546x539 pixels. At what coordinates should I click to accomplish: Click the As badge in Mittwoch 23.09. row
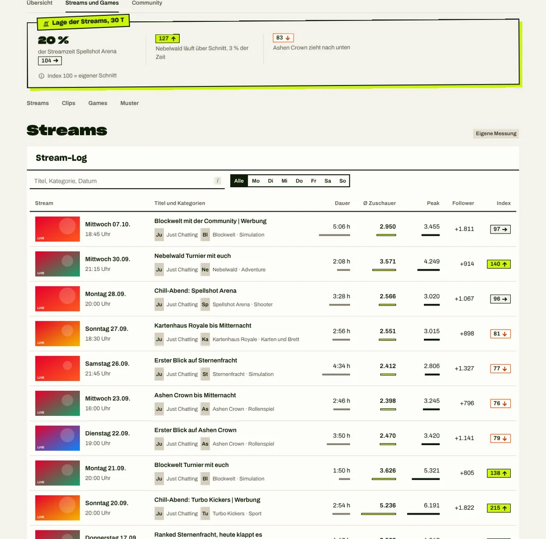pos(205,409)
